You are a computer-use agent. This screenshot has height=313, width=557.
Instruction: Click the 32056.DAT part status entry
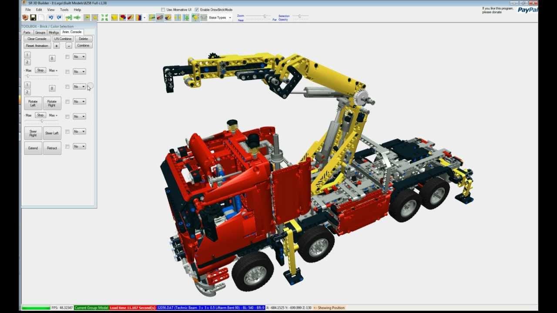tap(211, 308)
